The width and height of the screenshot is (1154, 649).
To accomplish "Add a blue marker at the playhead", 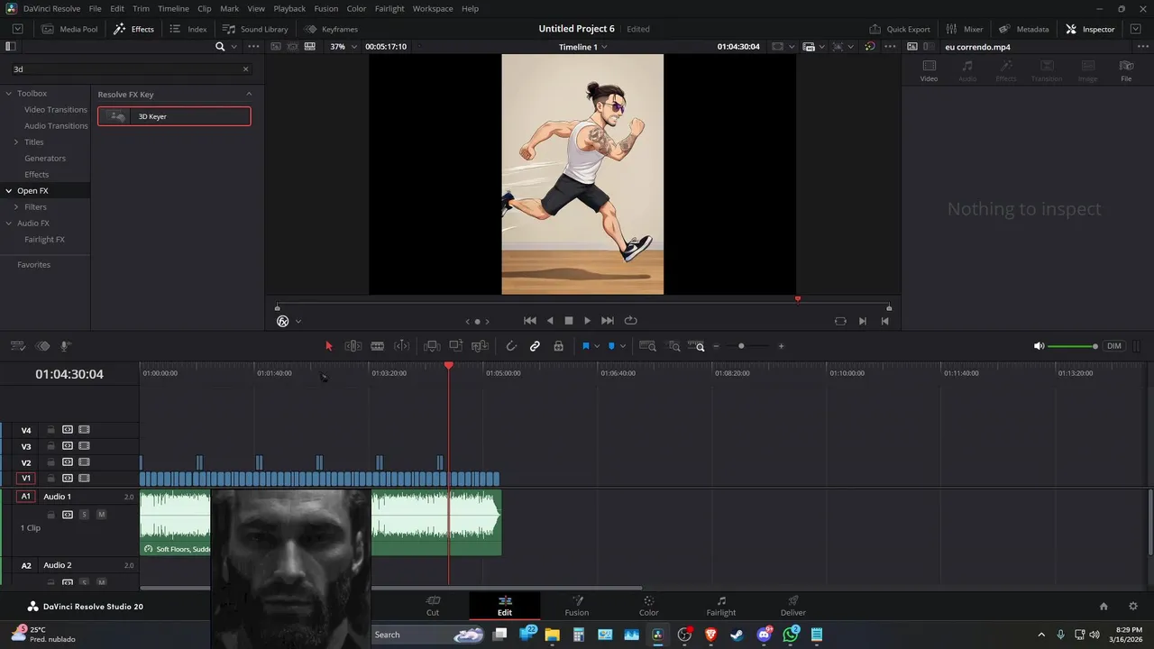I will point(611,346).
